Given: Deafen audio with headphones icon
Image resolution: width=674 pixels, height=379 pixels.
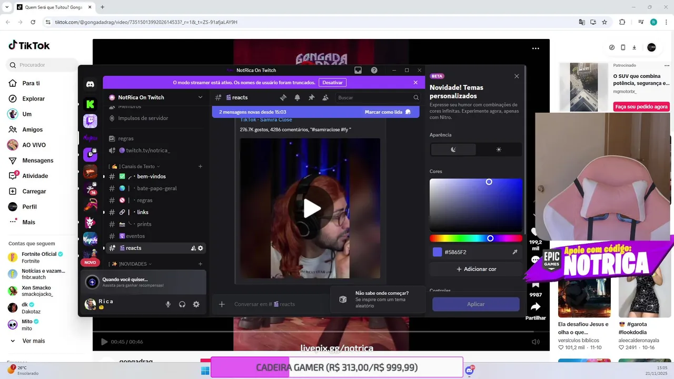Looking at the screenshot, I should coord(182,304).
